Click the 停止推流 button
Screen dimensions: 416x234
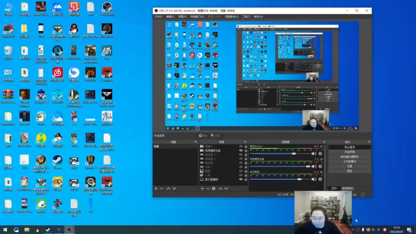coord(349,147)
